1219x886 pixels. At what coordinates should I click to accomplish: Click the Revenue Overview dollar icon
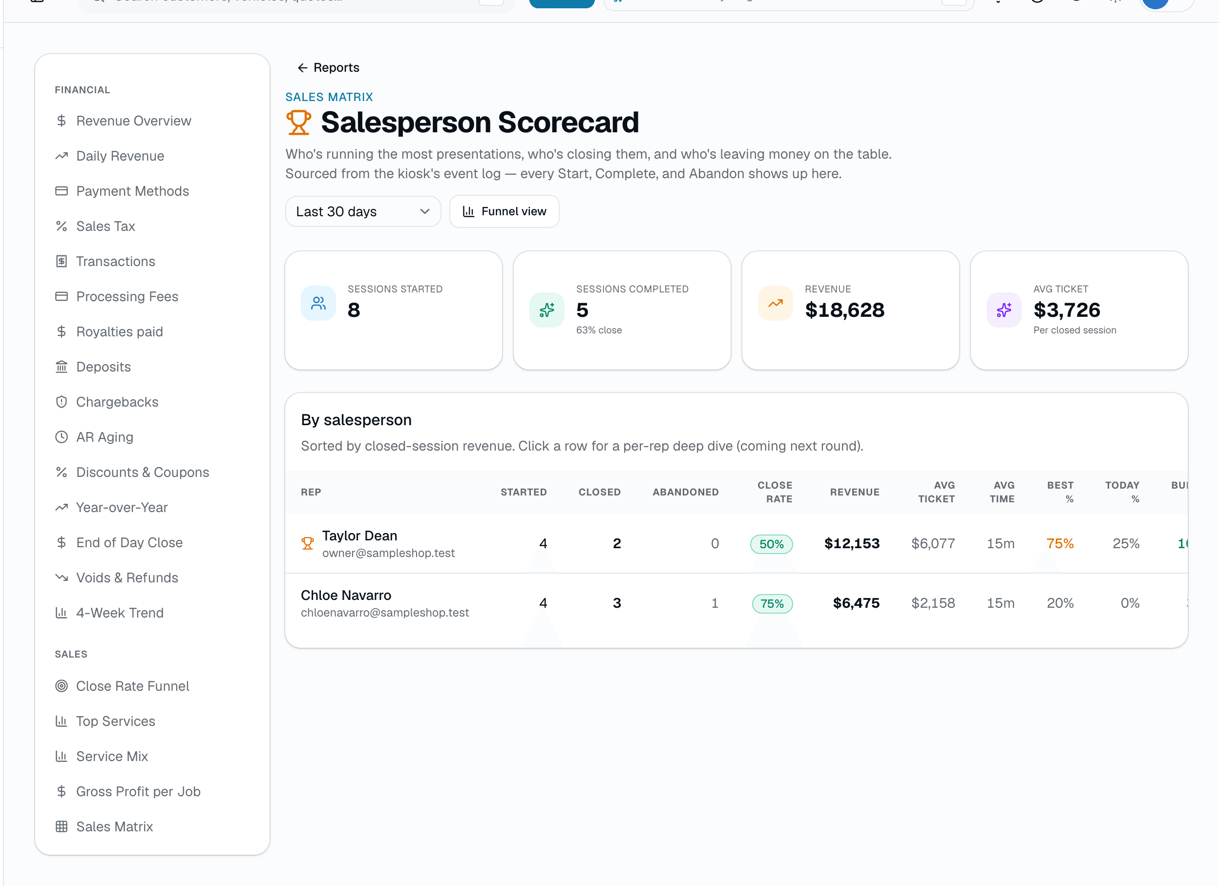pos(61,121)
